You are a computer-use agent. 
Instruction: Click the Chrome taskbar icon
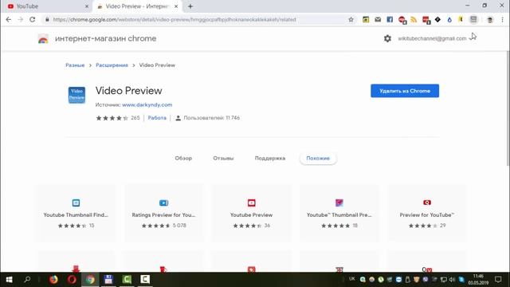click(90, 279)
